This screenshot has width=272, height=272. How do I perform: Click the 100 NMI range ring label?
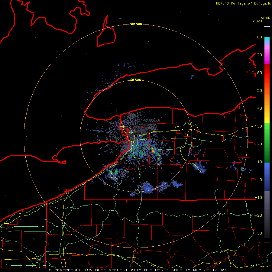[136, 24]
